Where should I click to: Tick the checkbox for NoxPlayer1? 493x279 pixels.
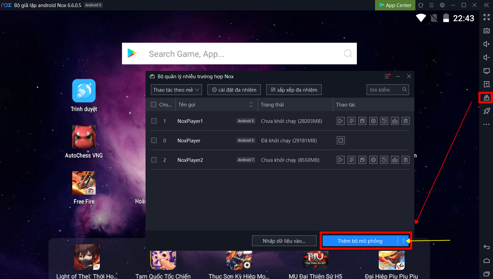[x=154, y=121]
